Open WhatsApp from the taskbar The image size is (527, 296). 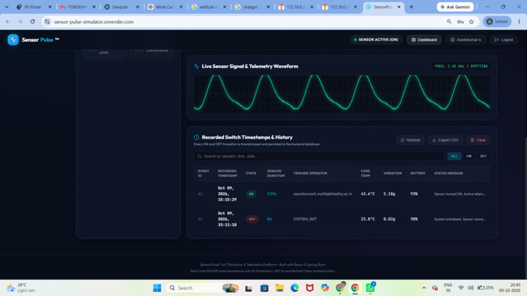370,288
